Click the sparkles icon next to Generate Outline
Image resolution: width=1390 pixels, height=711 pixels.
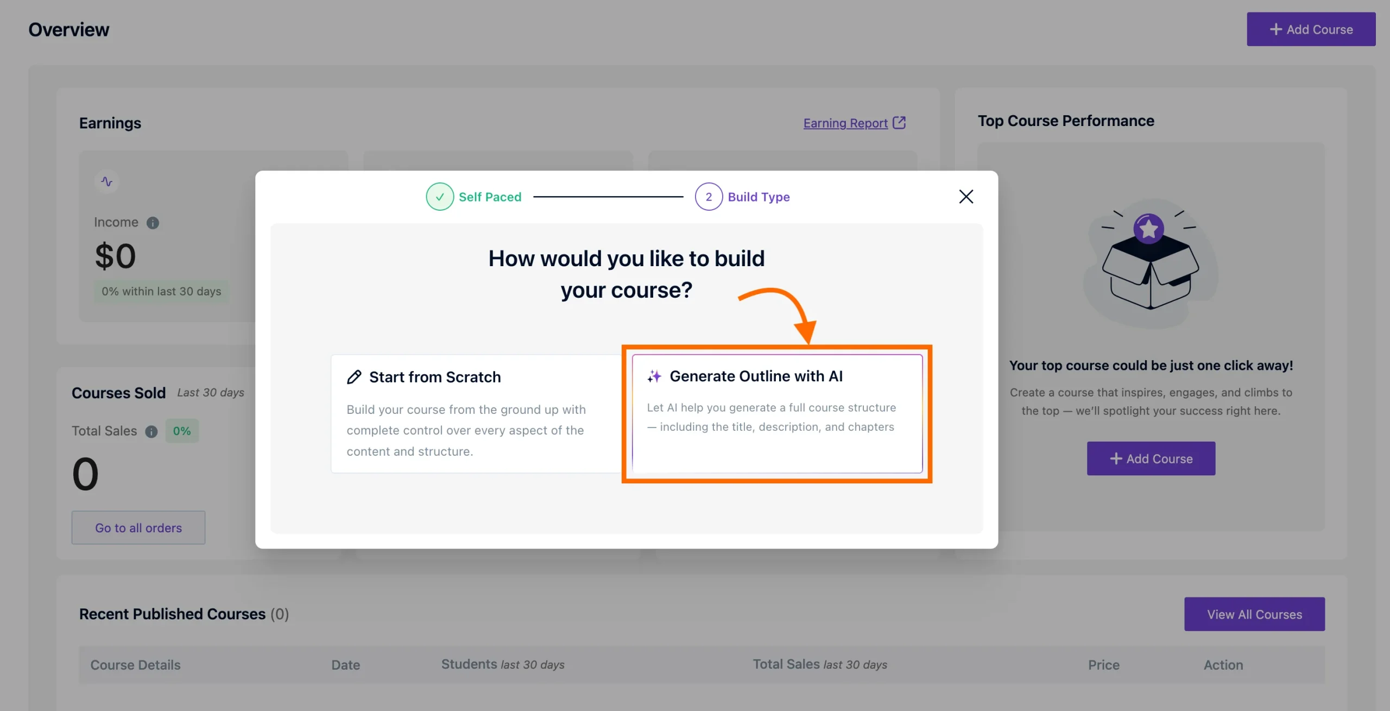(655, 375)
